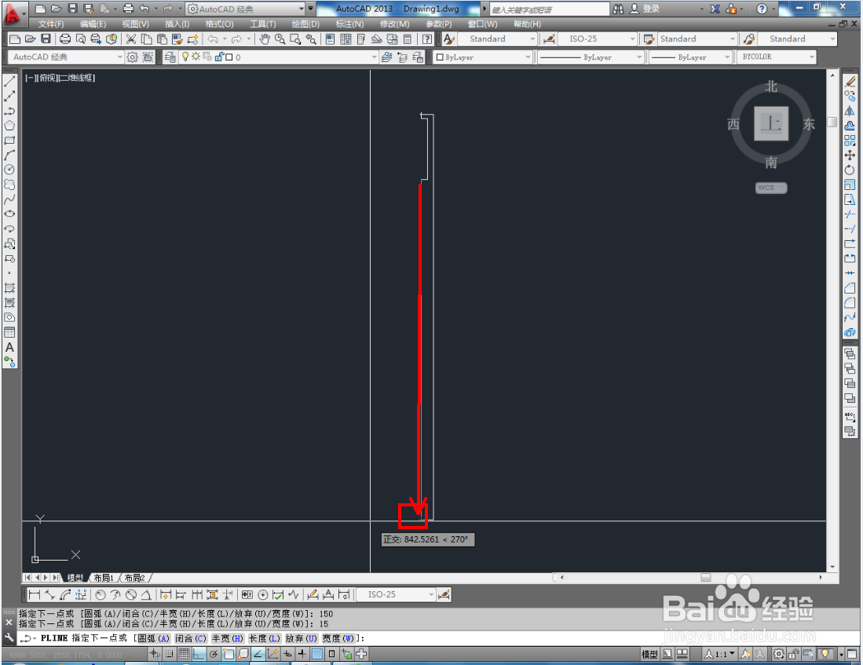The width and height of the screenshot is (863, 665).
Task: Click the 上 top face of ViewCube
Action: (770, 123)
